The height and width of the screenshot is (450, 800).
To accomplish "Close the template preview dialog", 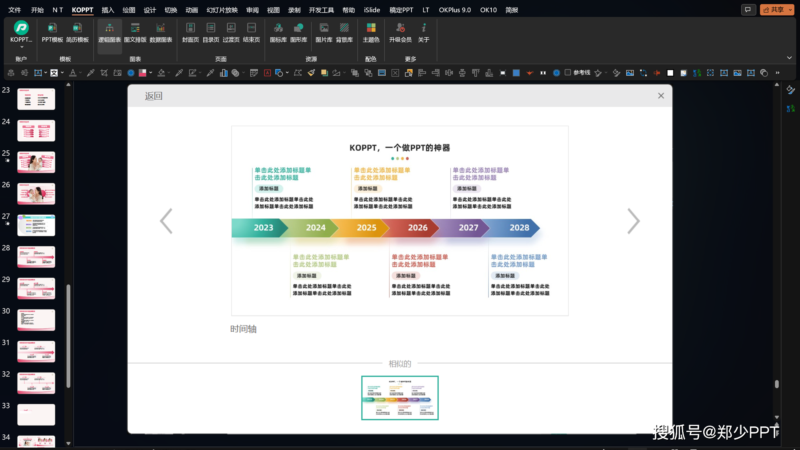I will point(661,96).
